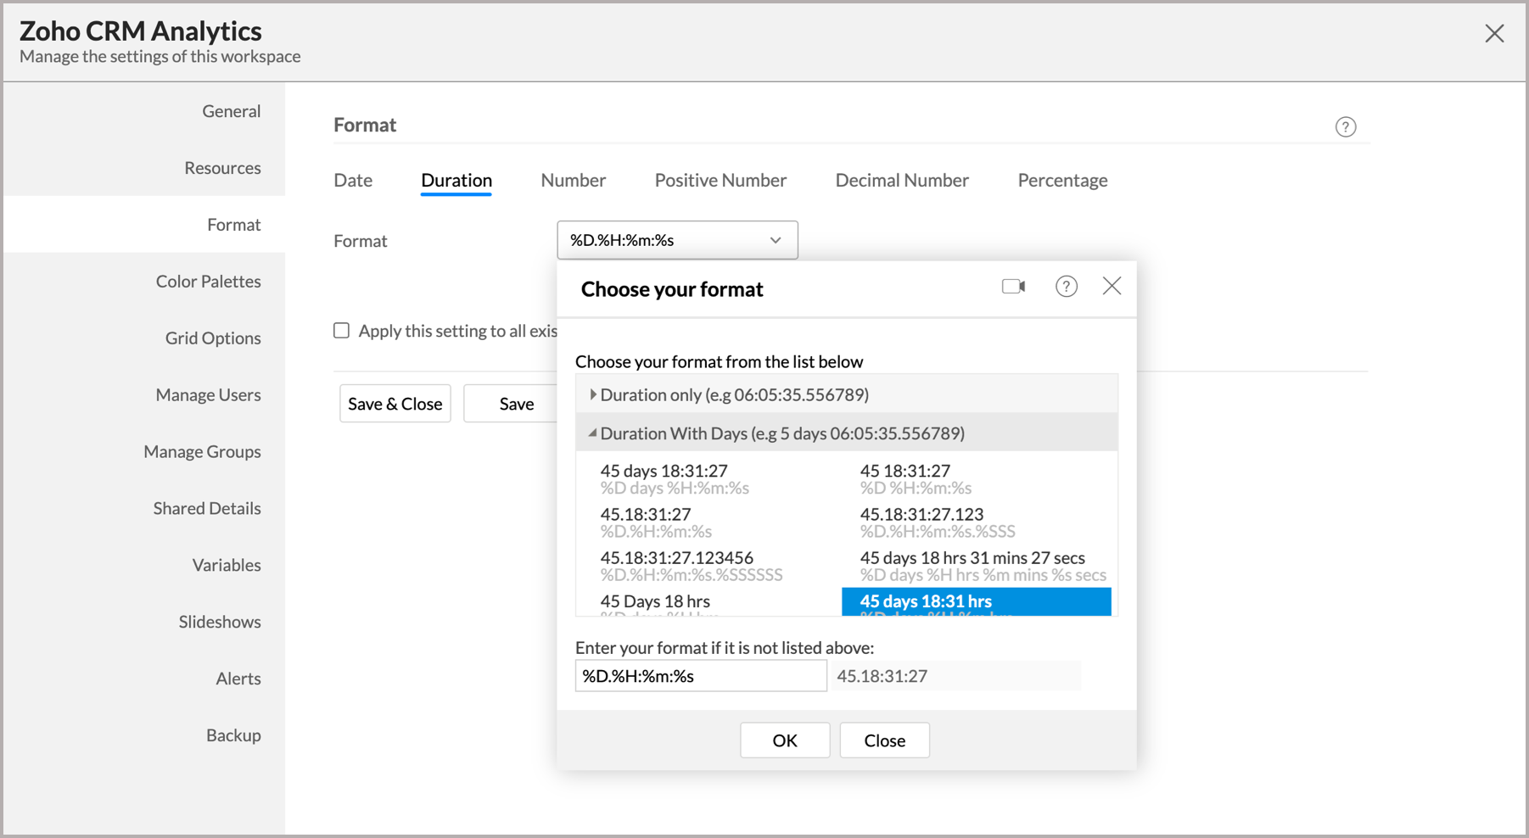Close the workspace settings window
The image size is (1529, 838).
[1494, 34]
